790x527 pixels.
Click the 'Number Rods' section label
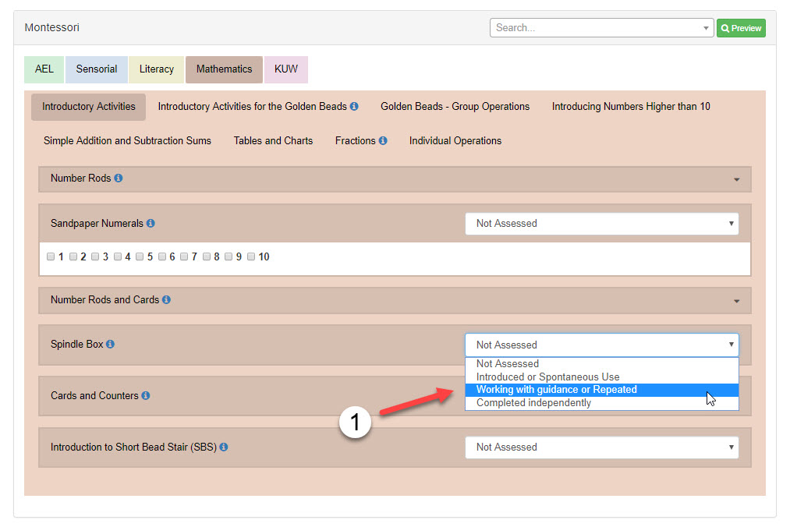tap(80, 178)
